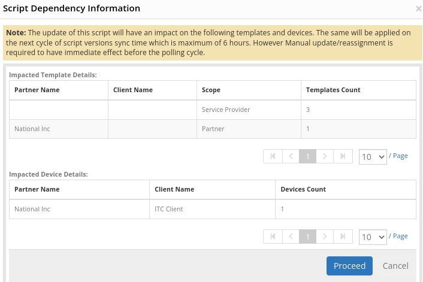Select the ITC Client row cell
This screenshot has height=282, width=423.
click(x=169, y=209)
